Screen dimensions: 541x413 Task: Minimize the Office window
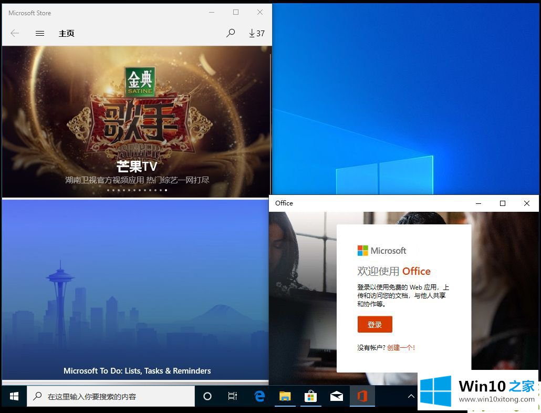pyautogui.click(x=478, y=203)
